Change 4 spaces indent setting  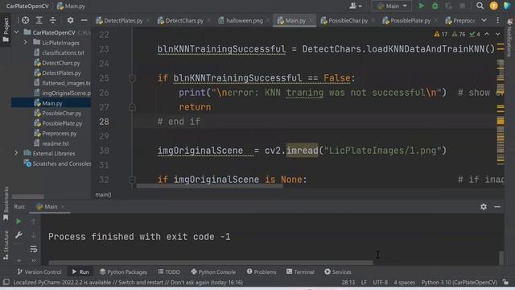(404, 283)
